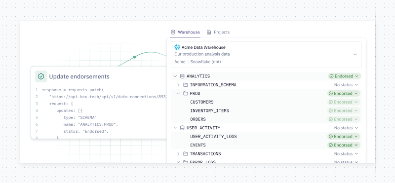
Task: Click the Acme Data Warehouse title
Action: (203, 47)
